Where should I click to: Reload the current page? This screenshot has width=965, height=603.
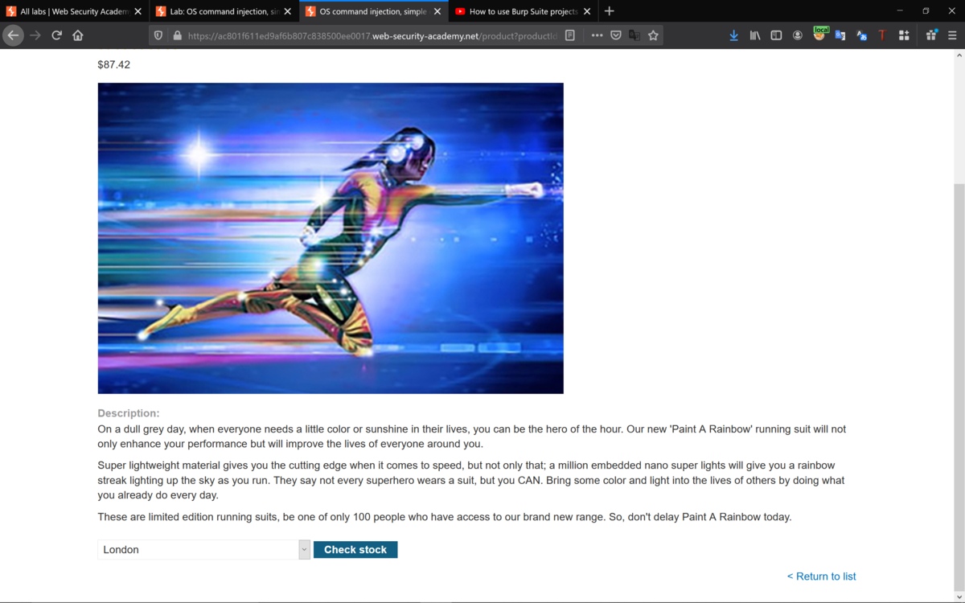pyautogui.click(x=56, y=35)
